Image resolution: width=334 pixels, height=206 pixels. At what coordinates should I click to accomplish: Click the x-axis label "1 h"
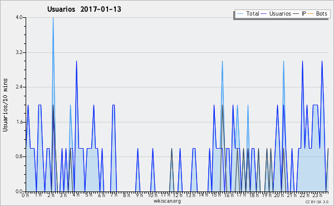point(38,195)
